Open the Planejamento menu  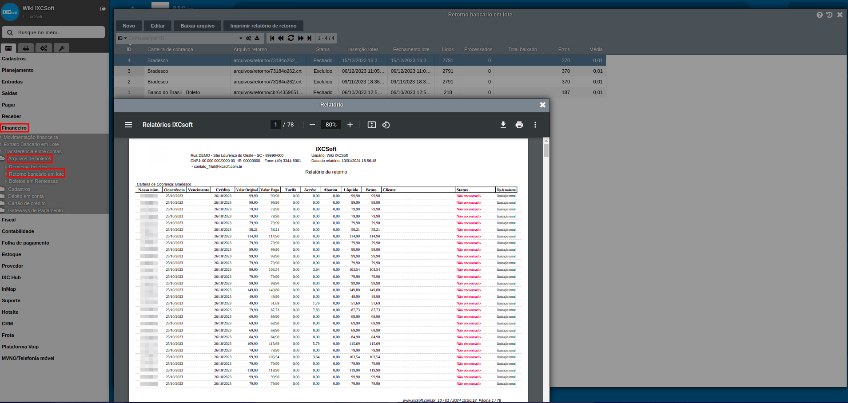point(18,70)
